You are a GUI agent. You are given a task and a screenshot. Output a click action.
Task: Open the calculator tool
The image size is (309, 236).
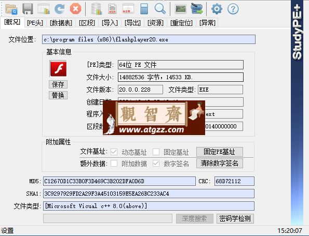click(144, 9)
